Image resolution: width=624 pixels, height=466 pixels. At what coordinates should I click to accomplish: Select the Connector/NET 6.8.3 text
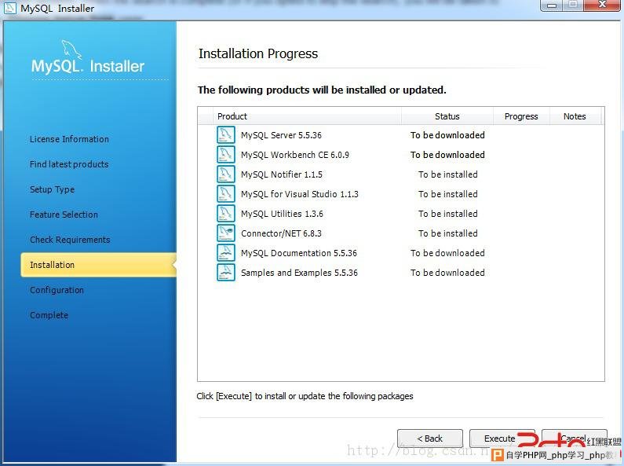point(281,233)
